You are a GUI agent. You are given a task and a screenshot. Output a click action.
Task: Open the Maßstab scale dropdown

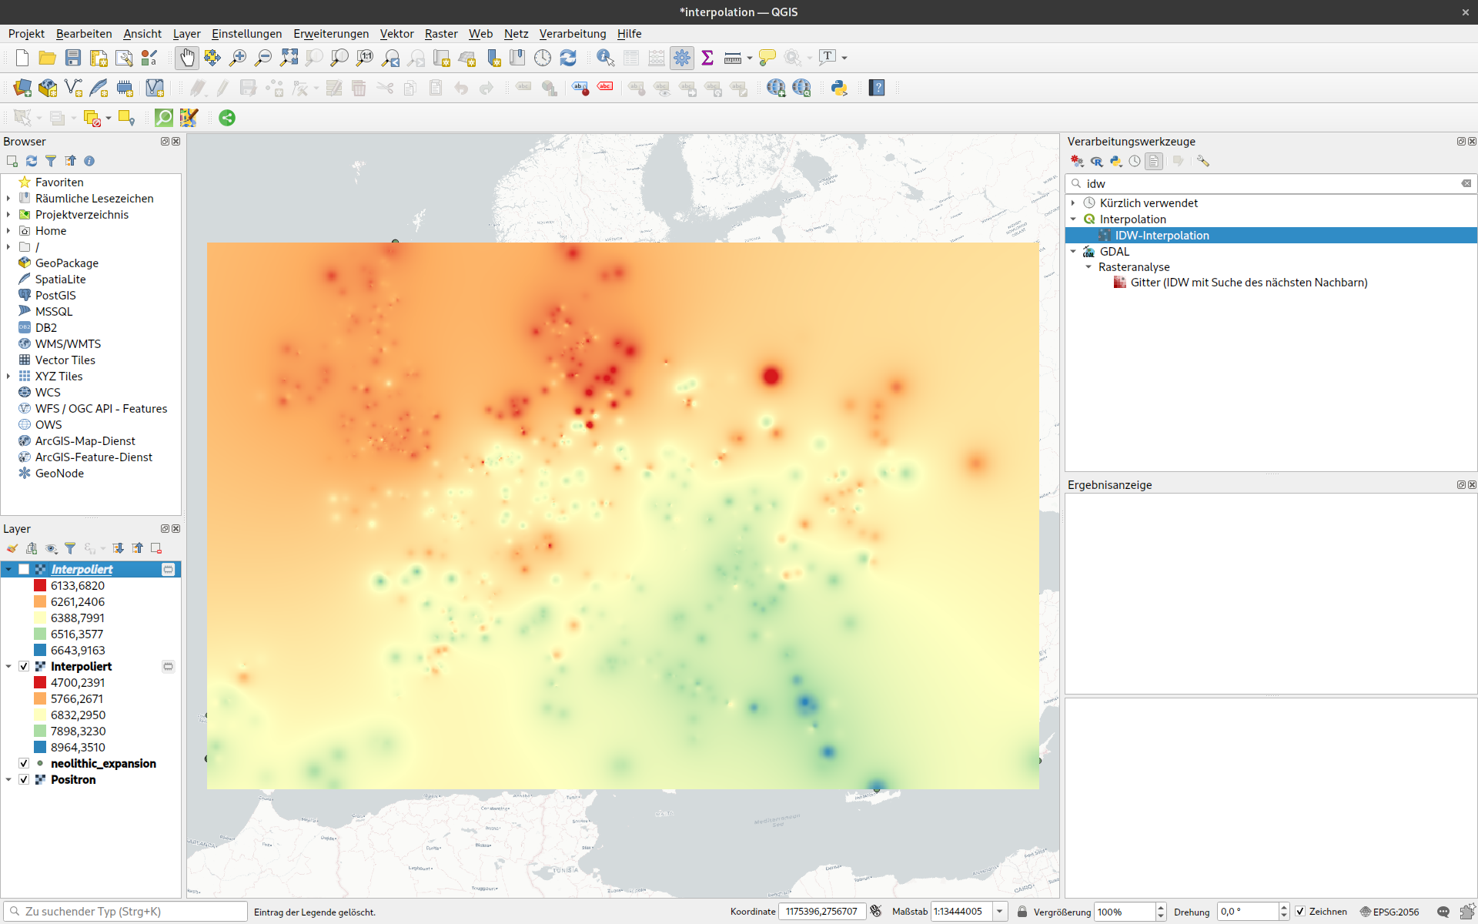coord(999,912)
